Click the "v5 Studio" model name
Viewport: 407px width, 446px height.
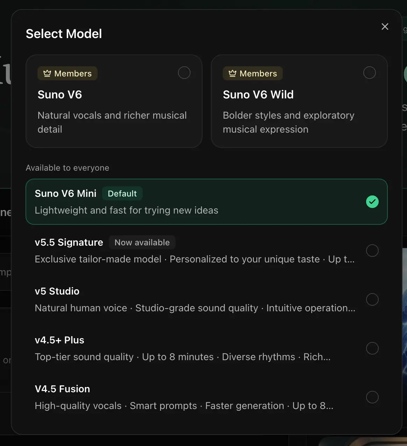click(x=57, y=291)
